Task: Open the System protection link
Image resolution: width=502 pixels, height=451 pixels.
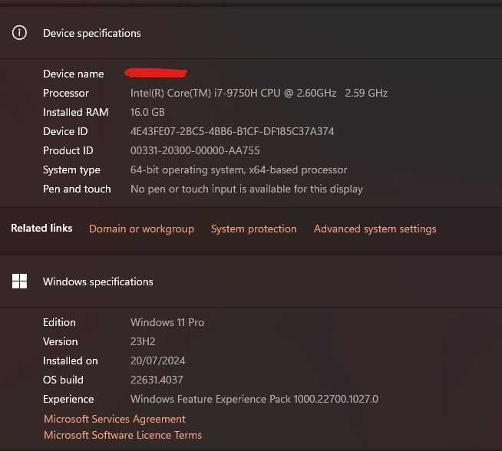Action: (x=253, y=229)
